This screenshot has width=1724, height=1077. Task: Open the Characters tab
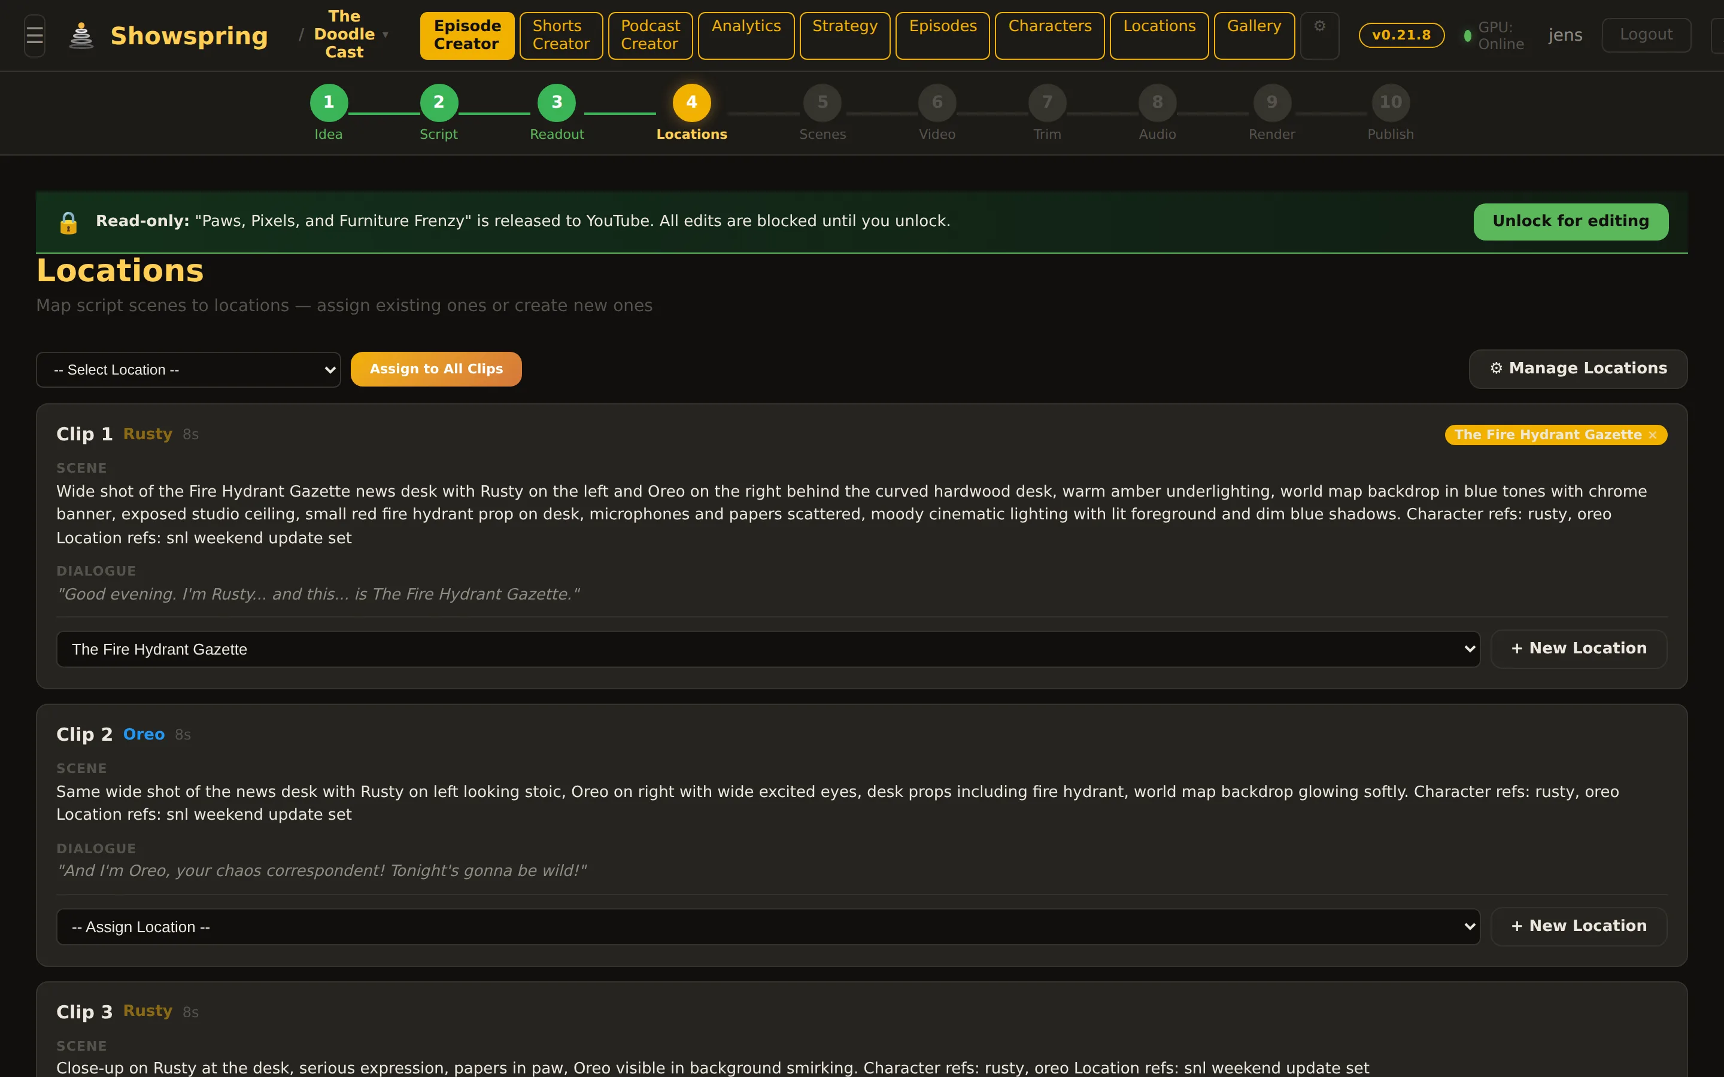click(x=1050, y=36)
